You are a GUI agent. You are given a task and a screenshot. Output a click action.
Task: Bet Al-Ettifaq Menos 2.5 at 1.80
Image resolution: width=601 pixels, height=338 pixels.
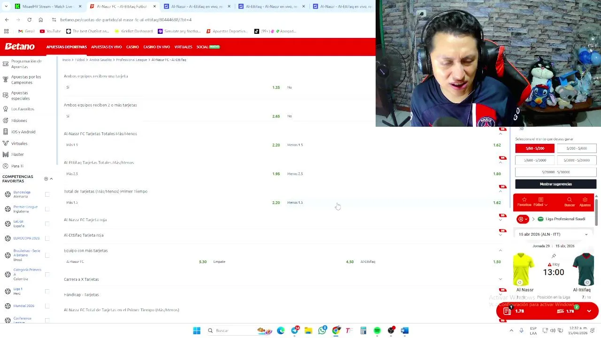pyautogui.click(x=393, y=174)
